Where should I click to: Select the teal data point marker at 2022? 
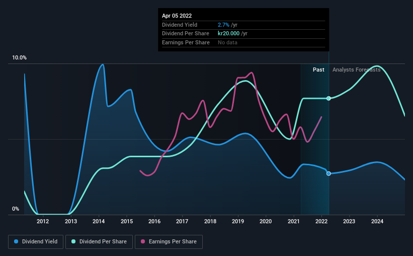(328, 98)
